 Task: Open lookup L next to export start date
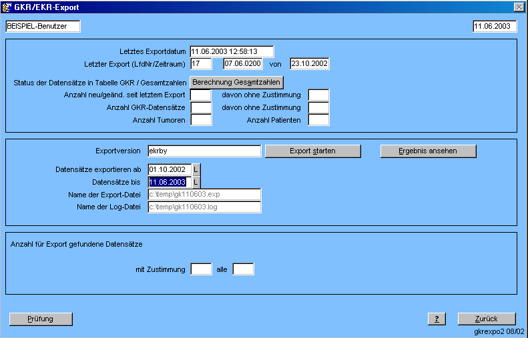(x=196, y=169)
